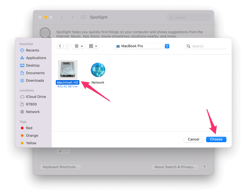Click the 622.43 GB free text

point(68,86)
